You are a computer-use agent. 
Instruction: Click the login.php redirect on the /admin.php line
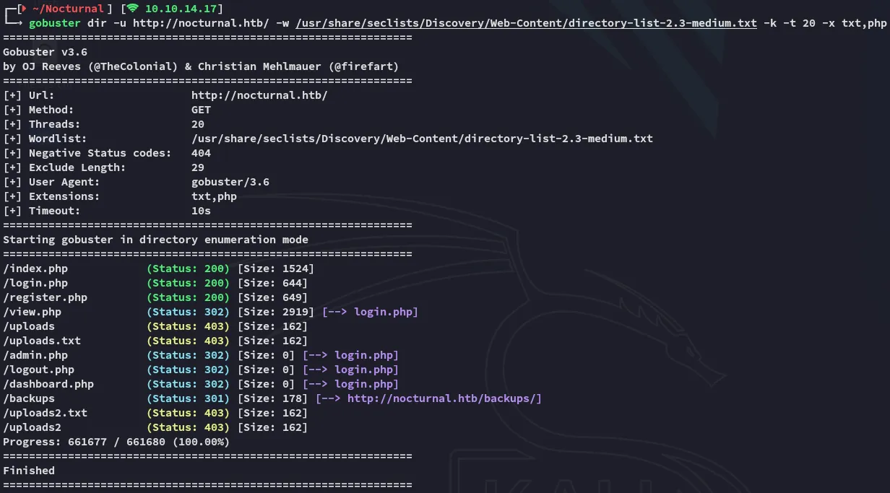366,355
